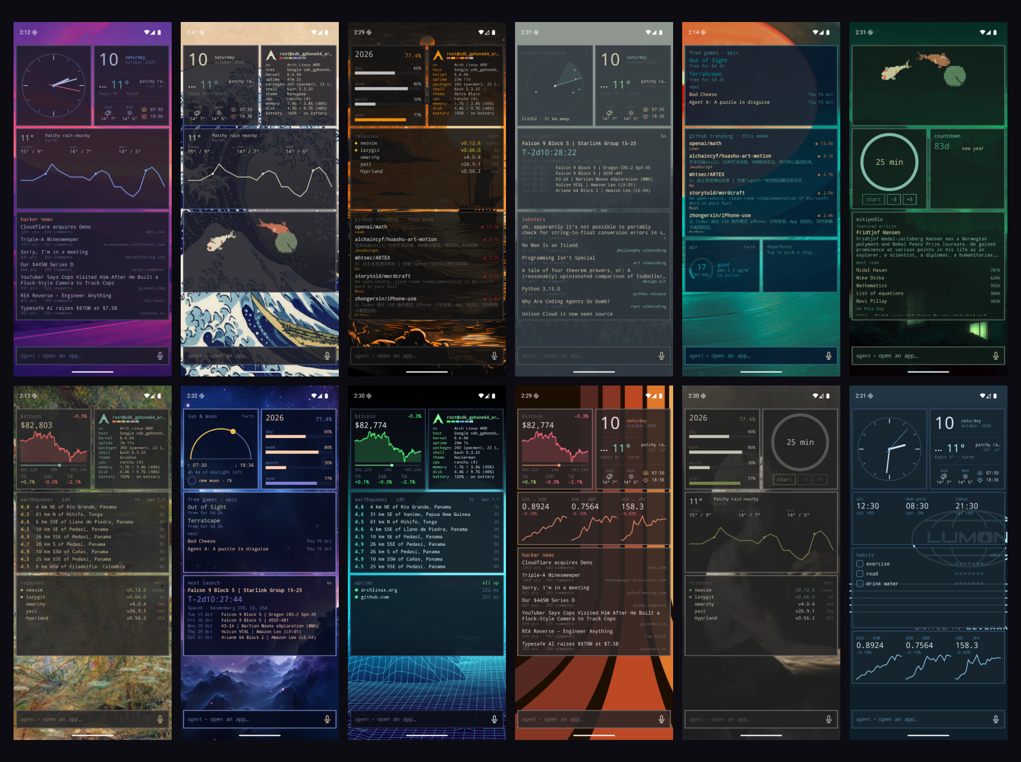This screenshot has height=762, width=1021.
Task: Click the white koi fish on the green 2:31 phone
Action: tap(896, 71)
